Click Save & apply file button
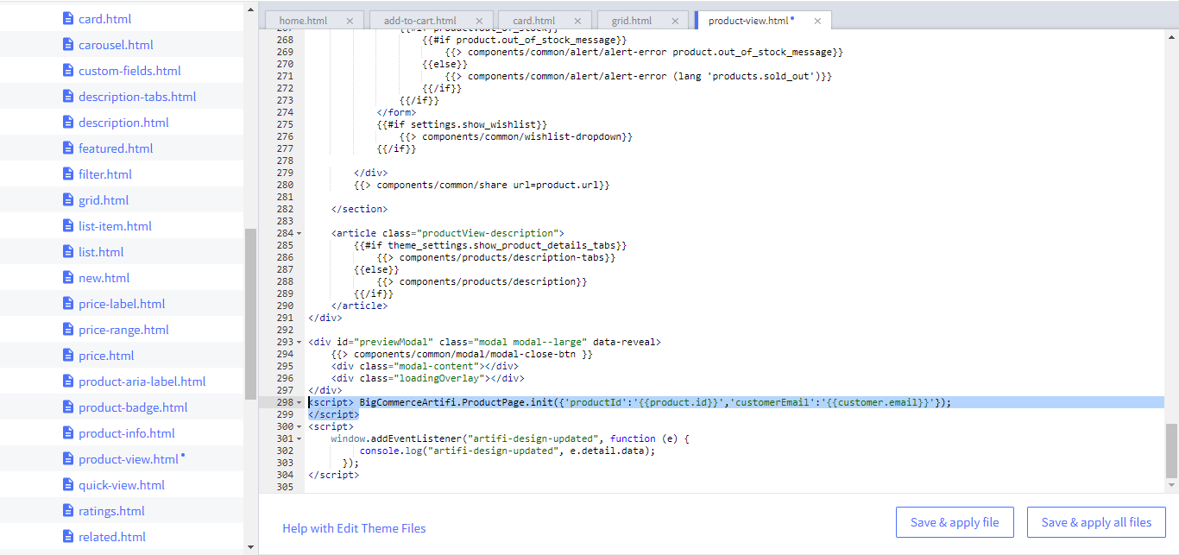The width and height of the screenshot is (1179, 555). coord(955,522)
